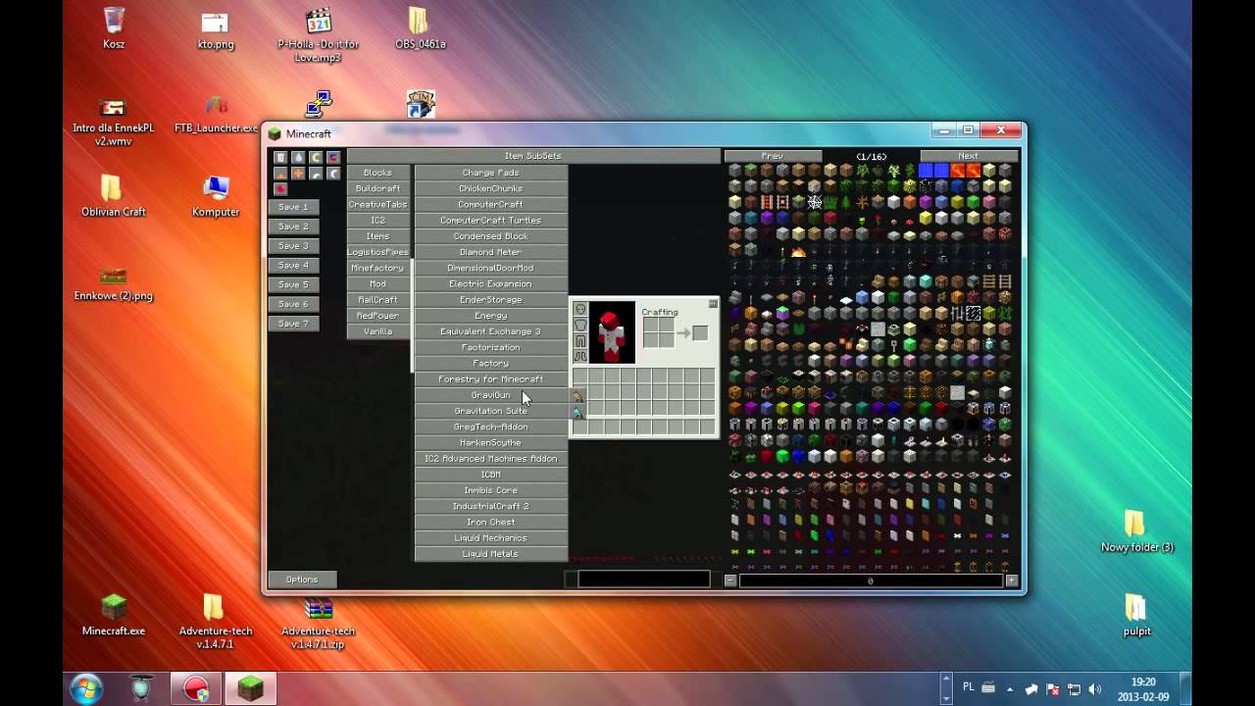The height and width of the screenshot is (706, 1255).
Task: Expand the IC2 subset
Action: [x=377, y=221]
